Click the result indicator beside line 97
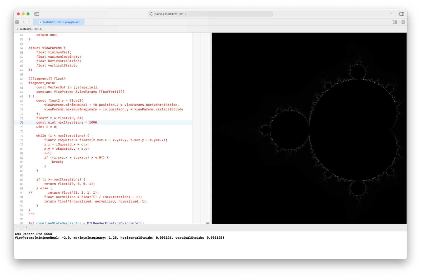The height and width of the screenshot is (277, 421). tap(208, 223)
